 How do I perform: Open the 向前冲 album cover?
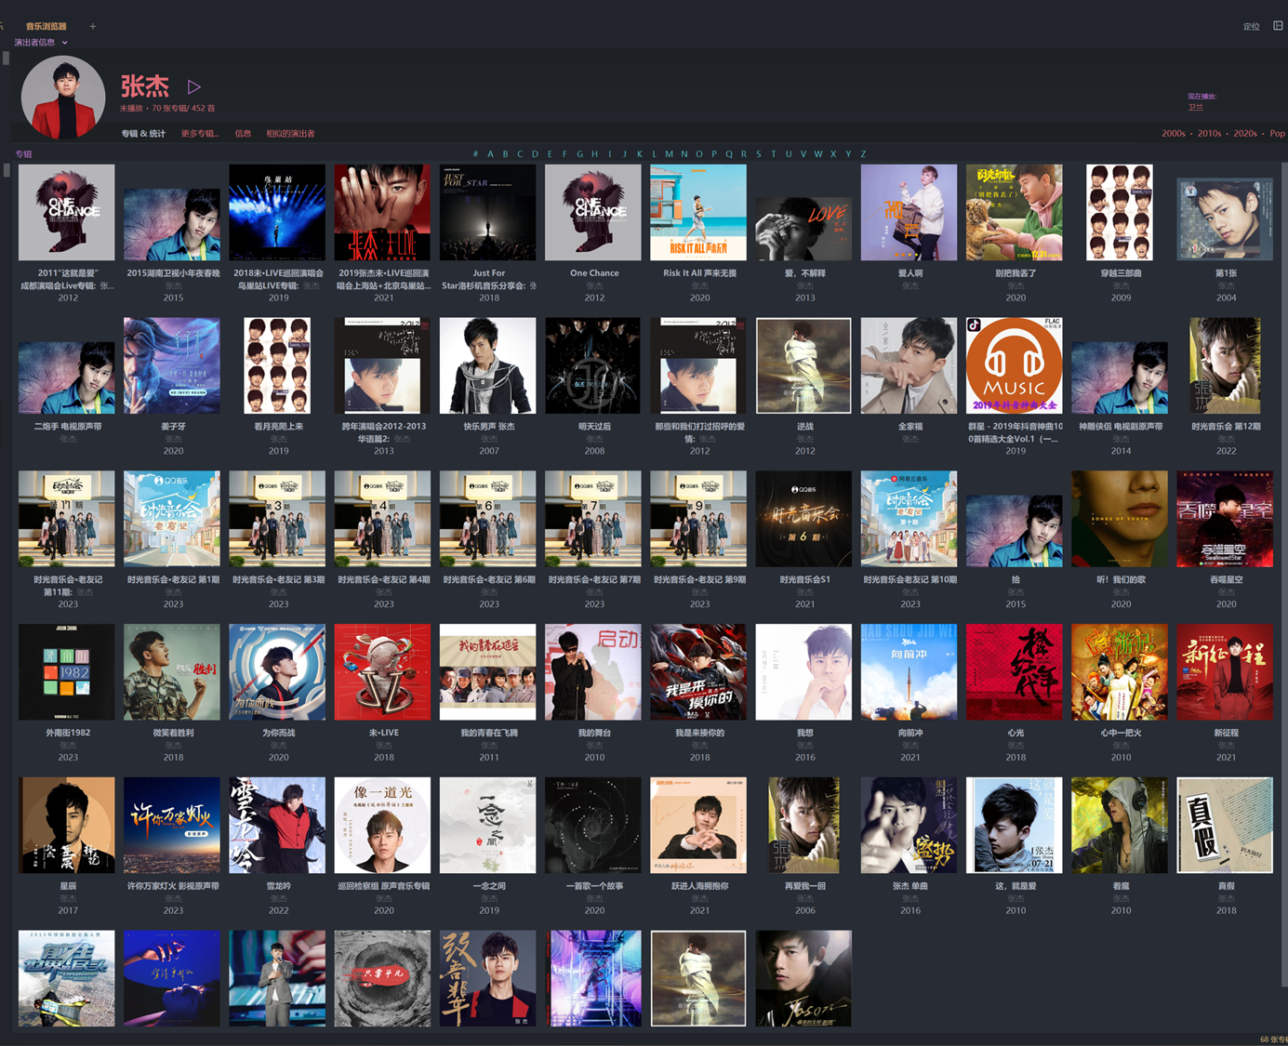[910, 672]
